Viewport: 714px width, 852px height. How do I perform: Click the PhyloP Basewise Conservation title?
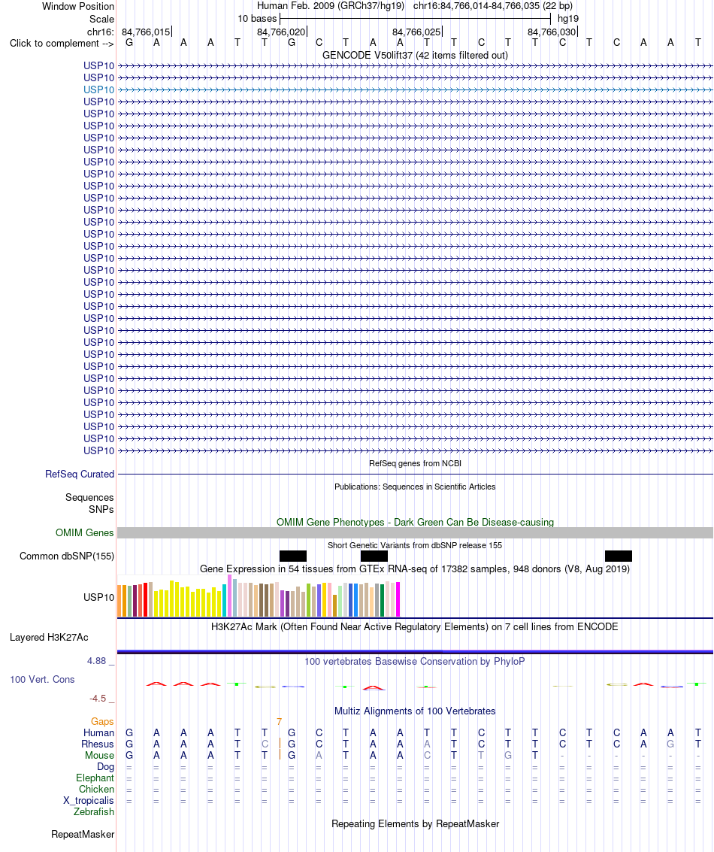[415, 661]
